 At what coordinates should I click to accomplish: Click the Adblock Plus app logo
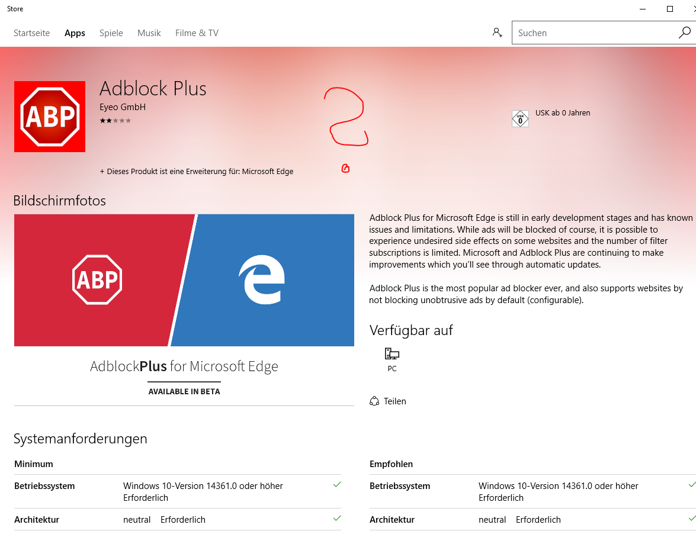coord(50,117)
